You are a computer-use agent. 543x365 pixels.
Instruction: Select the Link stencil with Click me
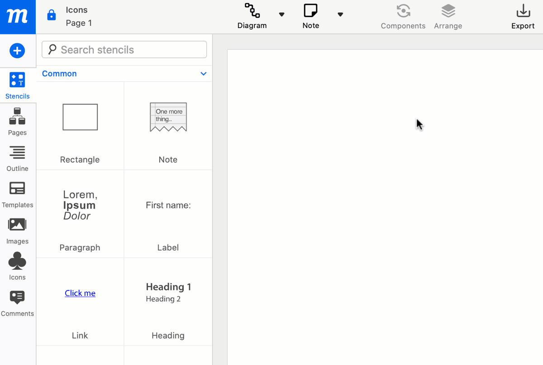[x=80, y=301]
